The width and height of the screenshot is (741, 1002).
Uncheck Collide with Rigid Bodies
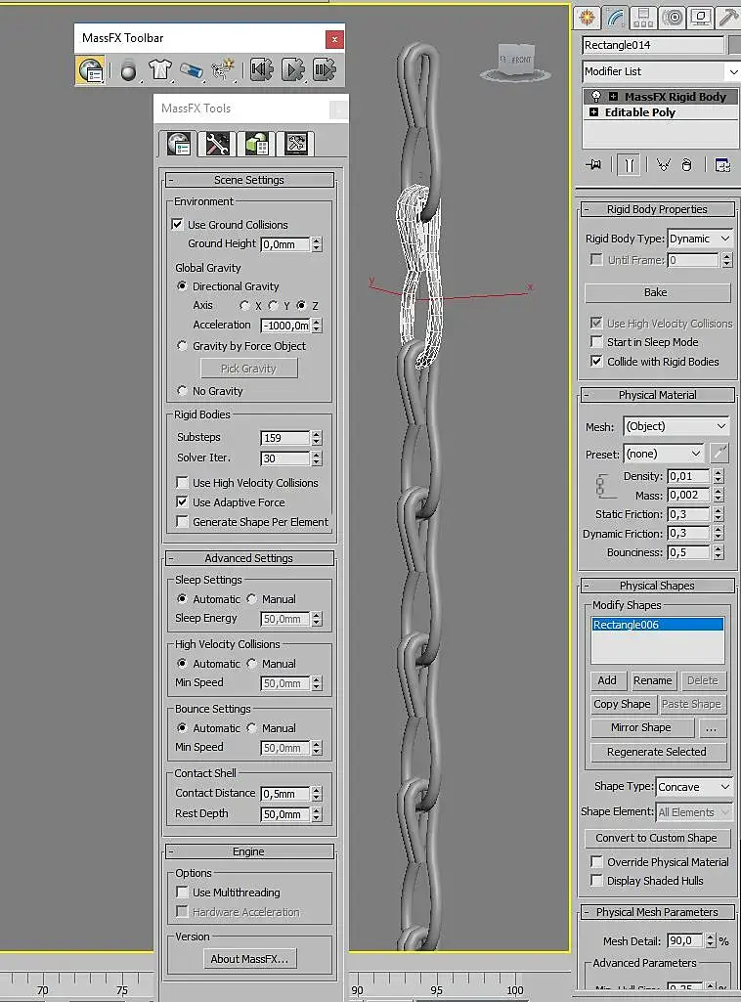point(596,362)
